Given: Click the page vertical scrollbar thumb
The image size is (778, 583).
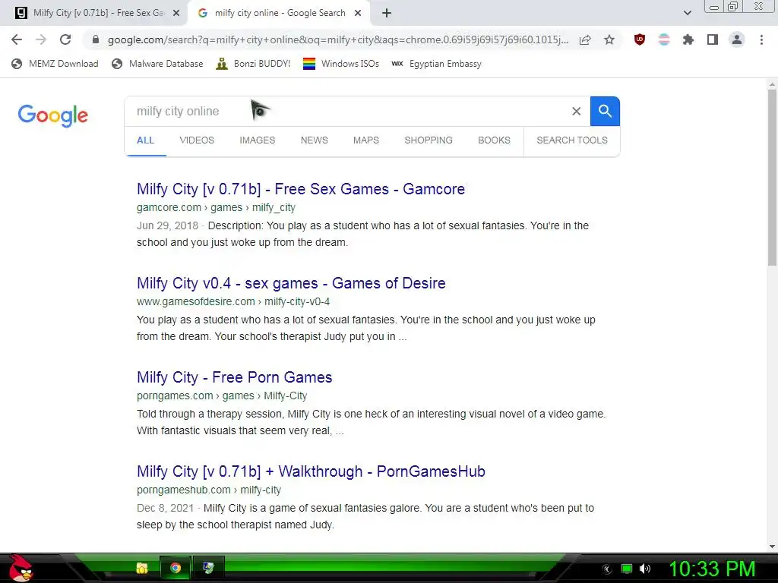Looking at the screenshot, I should pos(772,178).
